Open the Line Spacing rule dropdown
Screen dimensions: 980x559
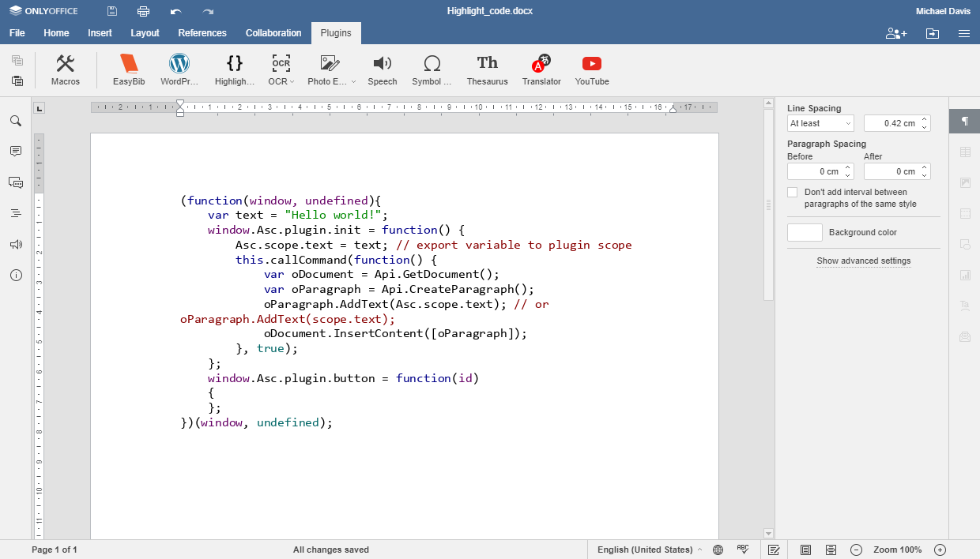coord(820,123)
